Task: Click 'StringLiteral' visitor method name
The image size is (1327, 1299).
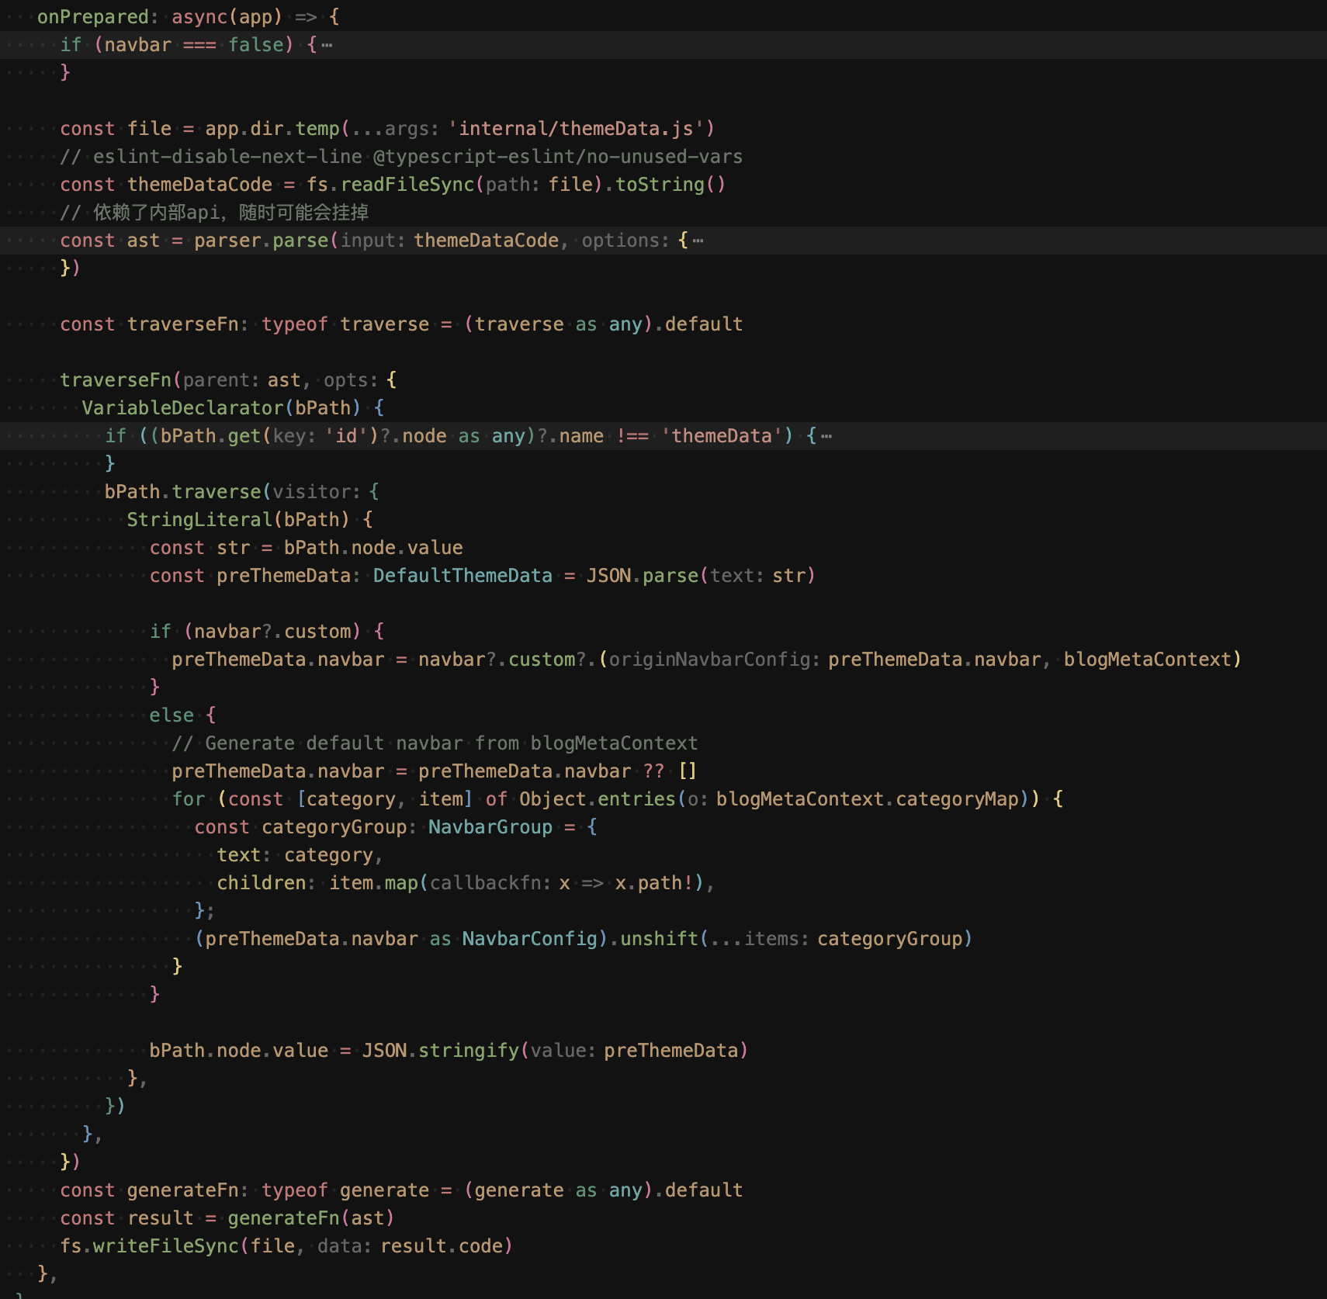Action: (x=199, y=520)
